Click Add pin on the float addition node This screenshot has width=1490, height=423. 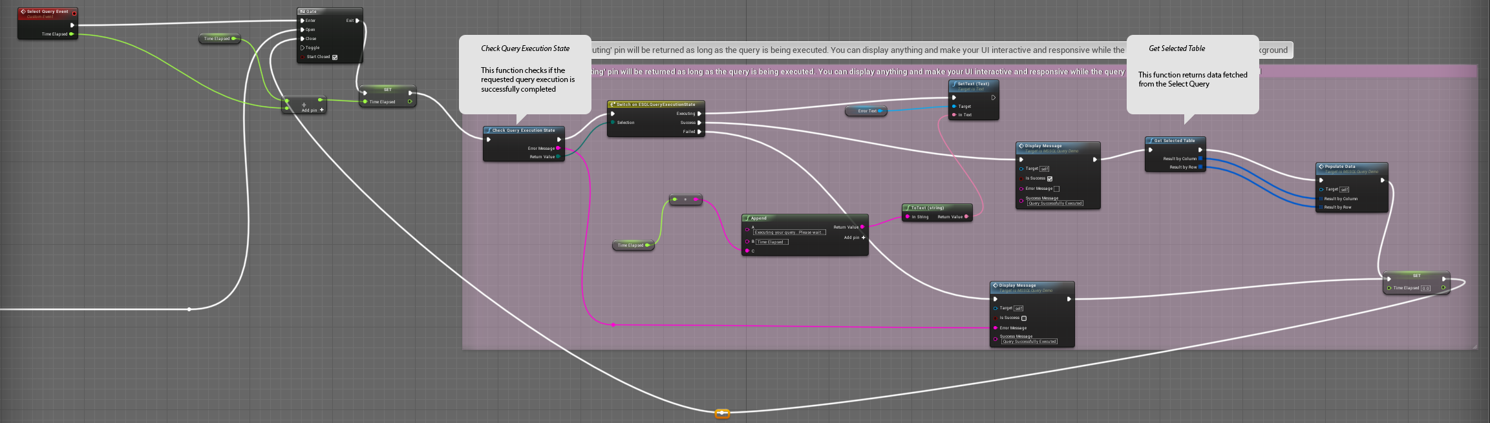(x=321, y=110)
